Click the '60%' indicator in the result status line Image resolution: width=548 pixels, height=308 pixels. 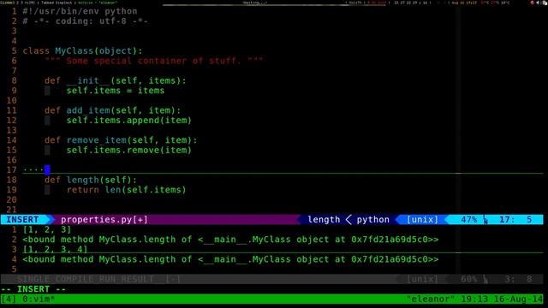[468, 279]
